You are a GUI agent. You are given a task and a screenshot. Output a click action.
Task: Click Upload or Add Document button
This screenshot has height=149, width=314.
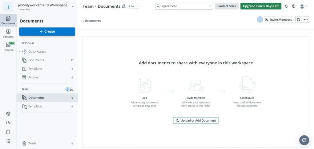tap(196, 120)
